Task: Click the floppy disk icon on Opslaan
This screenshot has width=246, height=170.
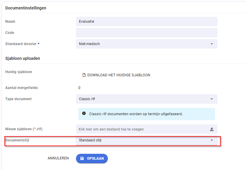Action: pyautogui.click(x=82, y=159)
